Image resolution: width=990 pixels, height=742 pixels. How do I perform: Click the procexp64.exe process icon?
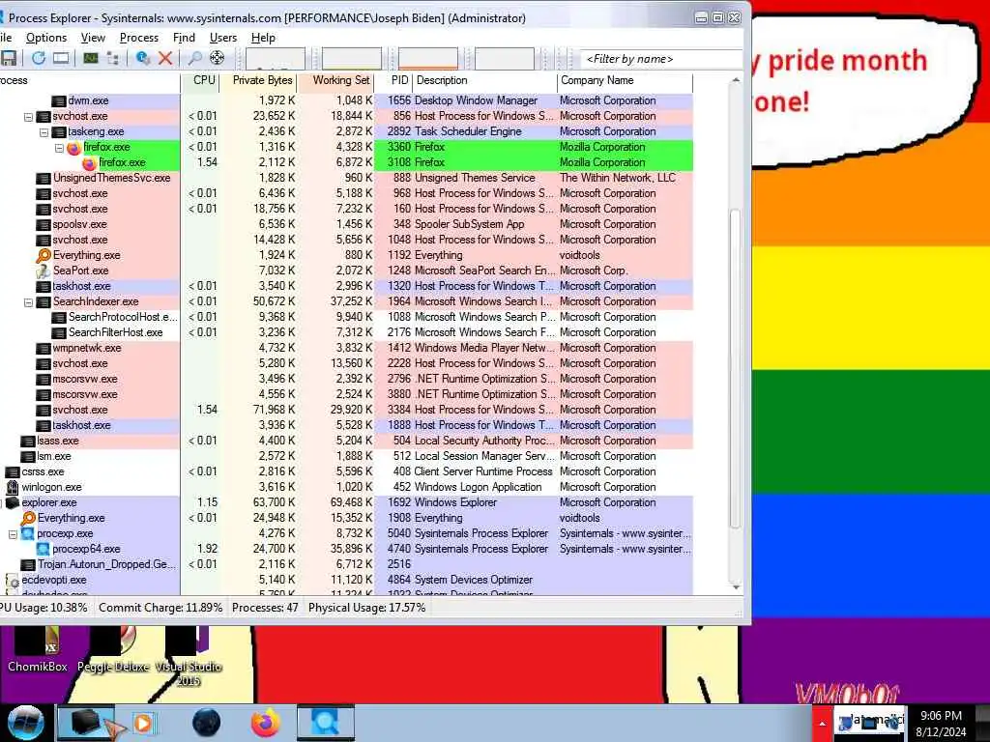(x=43, y=549)
